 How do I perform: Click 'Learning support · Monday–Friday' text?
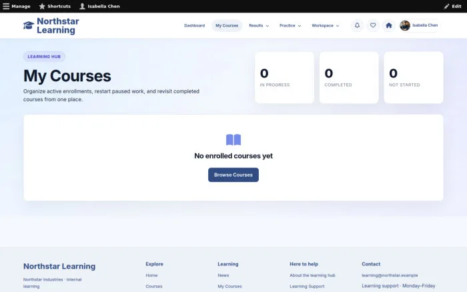398,286
